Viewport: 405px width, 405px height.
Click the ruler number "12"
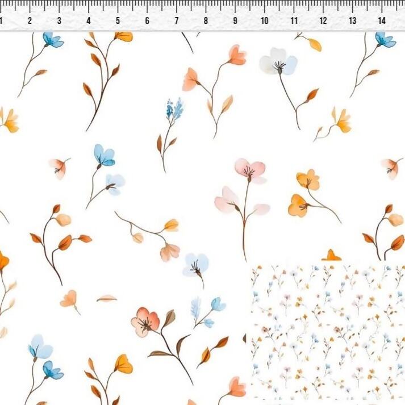(x=323, y=20)
